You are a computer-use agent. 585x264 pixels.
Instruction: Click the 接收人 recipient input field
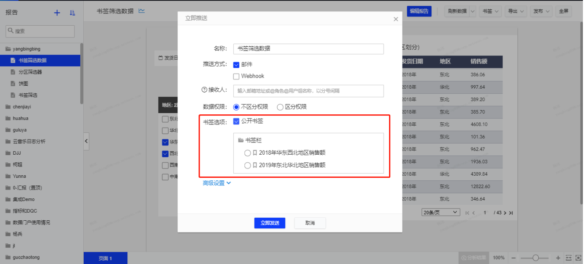coord(308,91)
